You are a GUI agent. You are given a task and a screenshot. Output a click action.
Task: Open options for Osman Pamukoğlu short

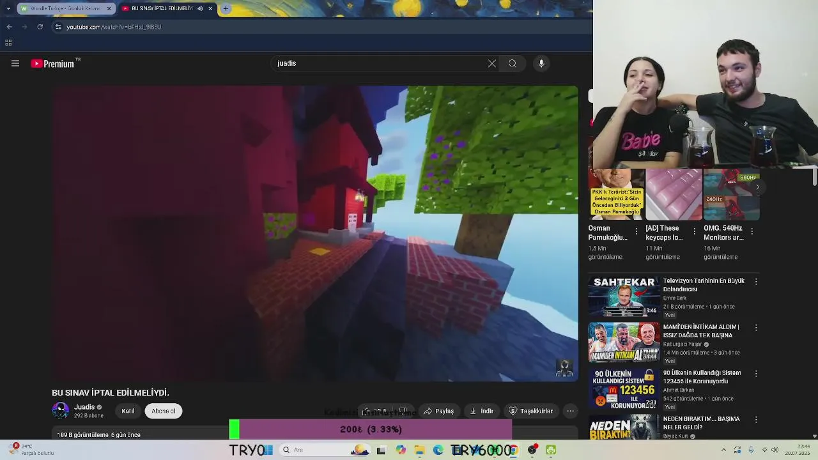pyautogui.click(x=637, y=231)
